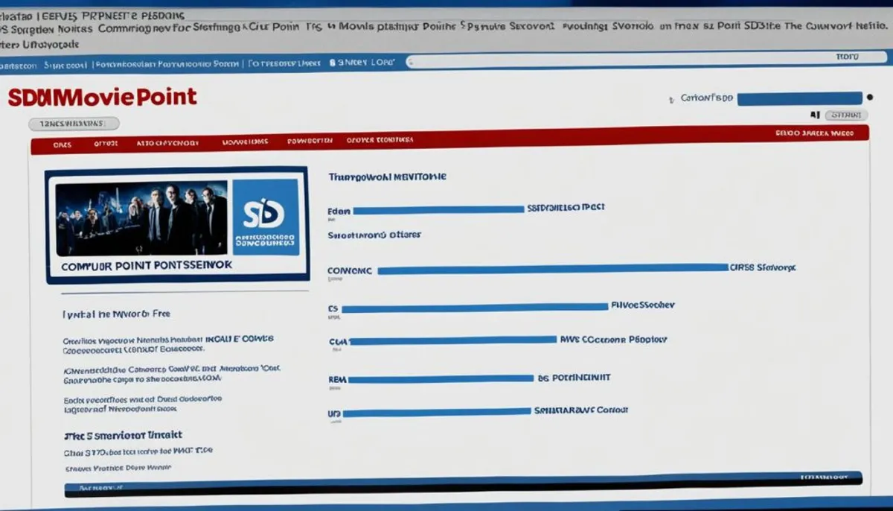This screenshot has width=893, height=511.
Task: Click the blue field in the page header
Action: 799,98
